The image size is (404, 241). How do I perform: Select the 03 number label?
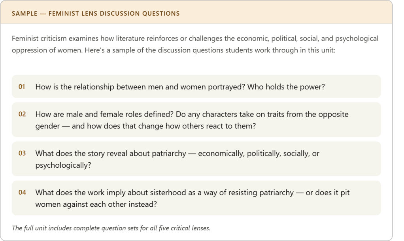pyautogui.click(x=22, y=153)
